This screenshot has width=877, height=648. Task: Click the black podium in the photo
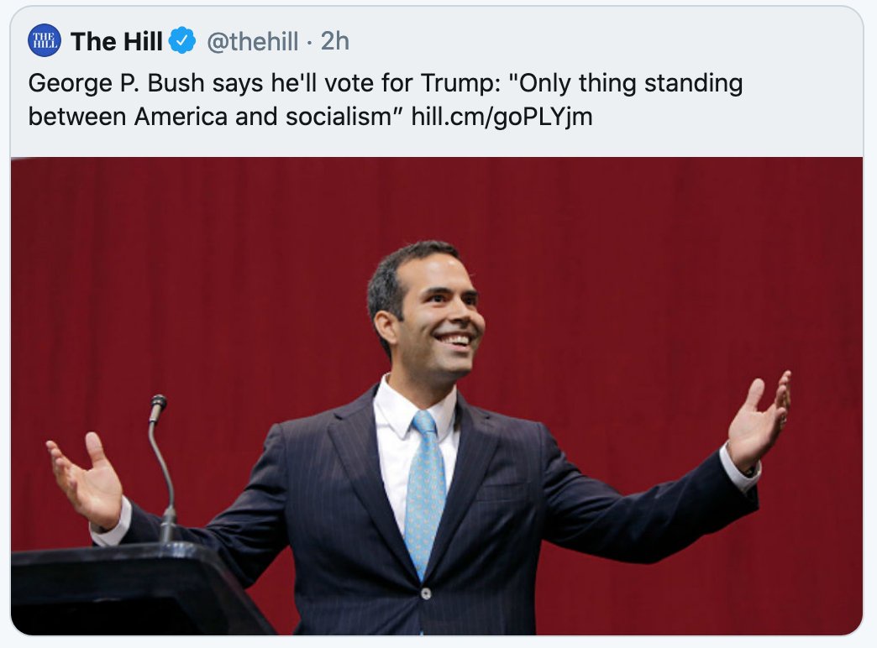(126, 588)
